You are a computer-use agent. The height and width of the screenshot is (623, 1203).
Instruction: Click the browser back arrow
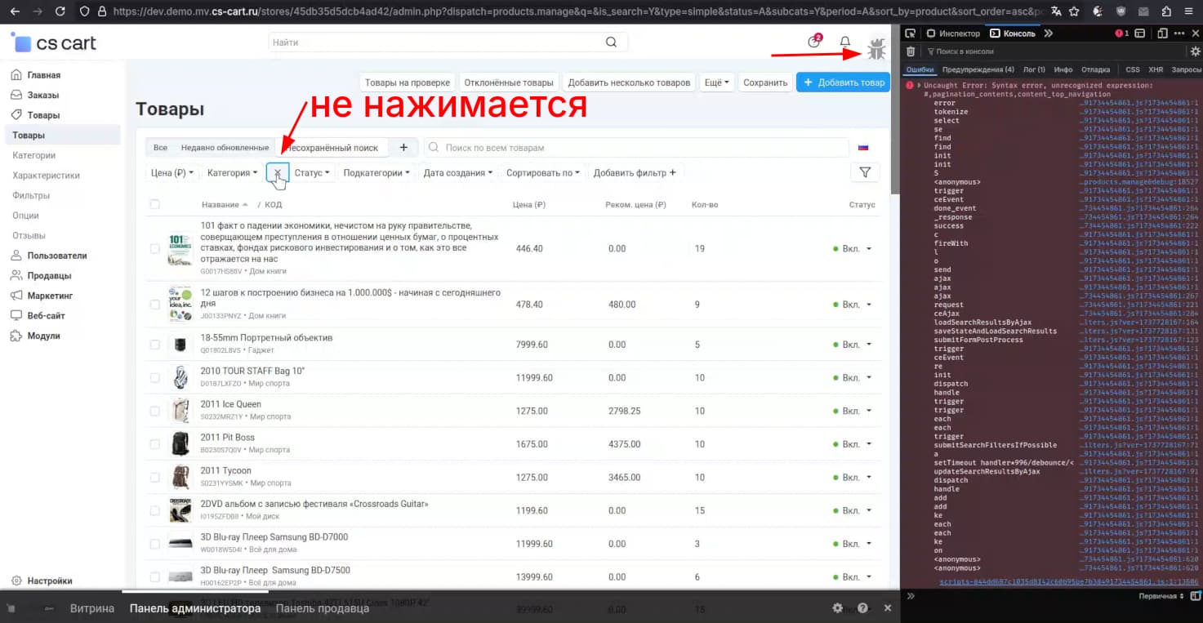click(x=16, y=11)
